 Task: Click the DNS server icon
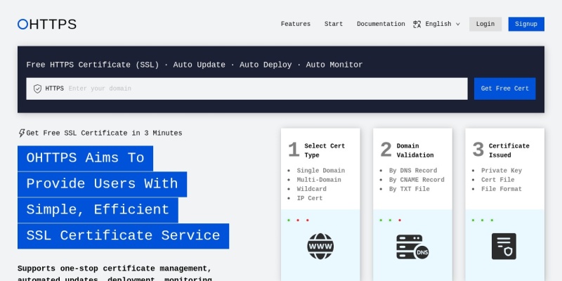pyautogui.click(x=412, y=247)
